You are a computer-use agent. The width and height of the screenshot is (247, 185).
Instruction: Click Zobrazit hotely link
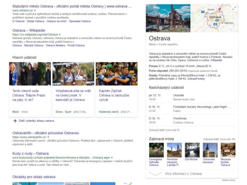click(196, 79)
